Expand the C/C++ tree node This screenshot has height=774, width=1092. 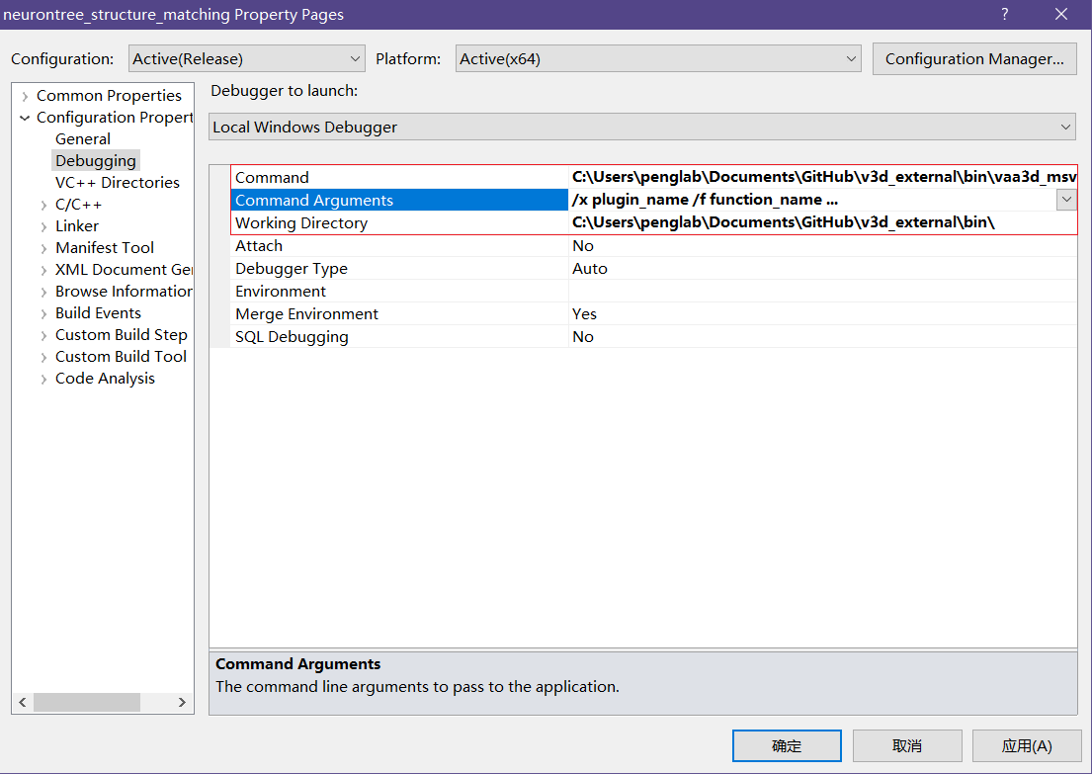point(43,205)
